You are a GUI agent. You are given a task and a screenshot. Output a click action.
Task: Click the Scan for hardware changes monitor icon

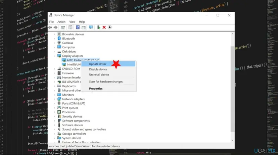coord(91,27)
